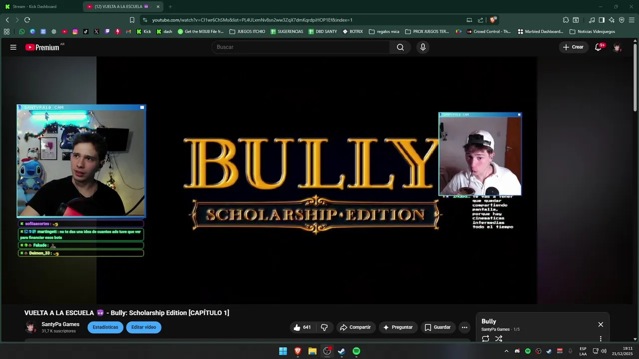Open SantyPa Games channel name

tap(60, 324)
